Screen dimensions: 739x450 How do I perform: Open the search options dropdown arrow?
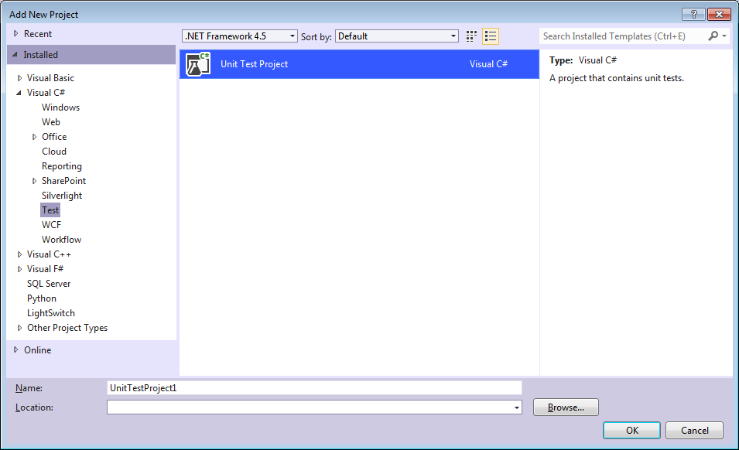[x=724, y=36]
